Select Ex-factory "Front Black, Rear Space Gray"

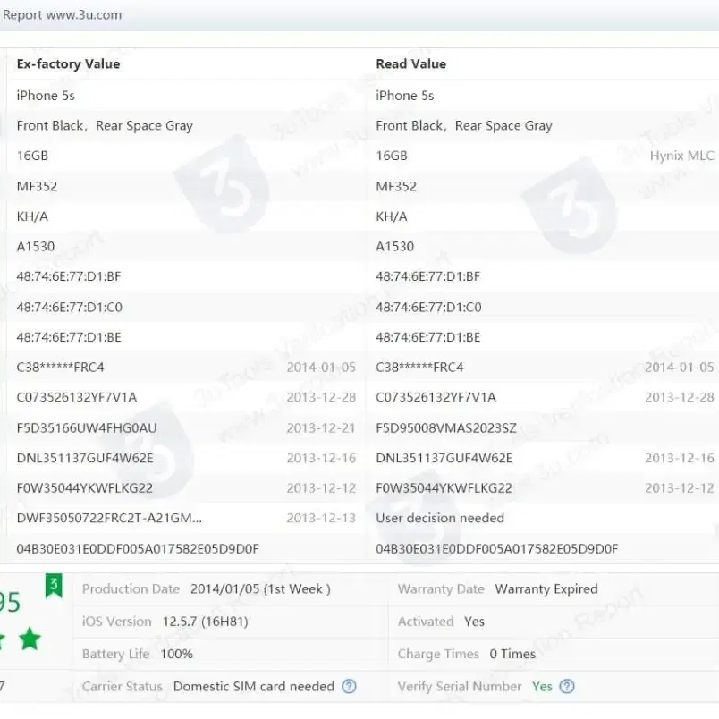(105, 125)
